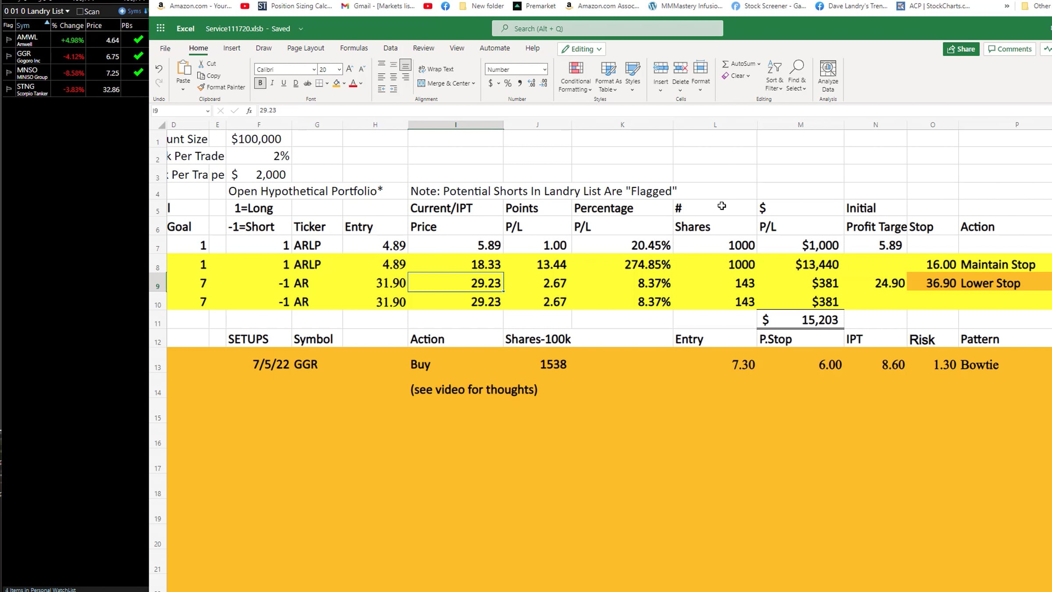
Task: Toggle the flag for STNG row
Action: tap(8, 89)
